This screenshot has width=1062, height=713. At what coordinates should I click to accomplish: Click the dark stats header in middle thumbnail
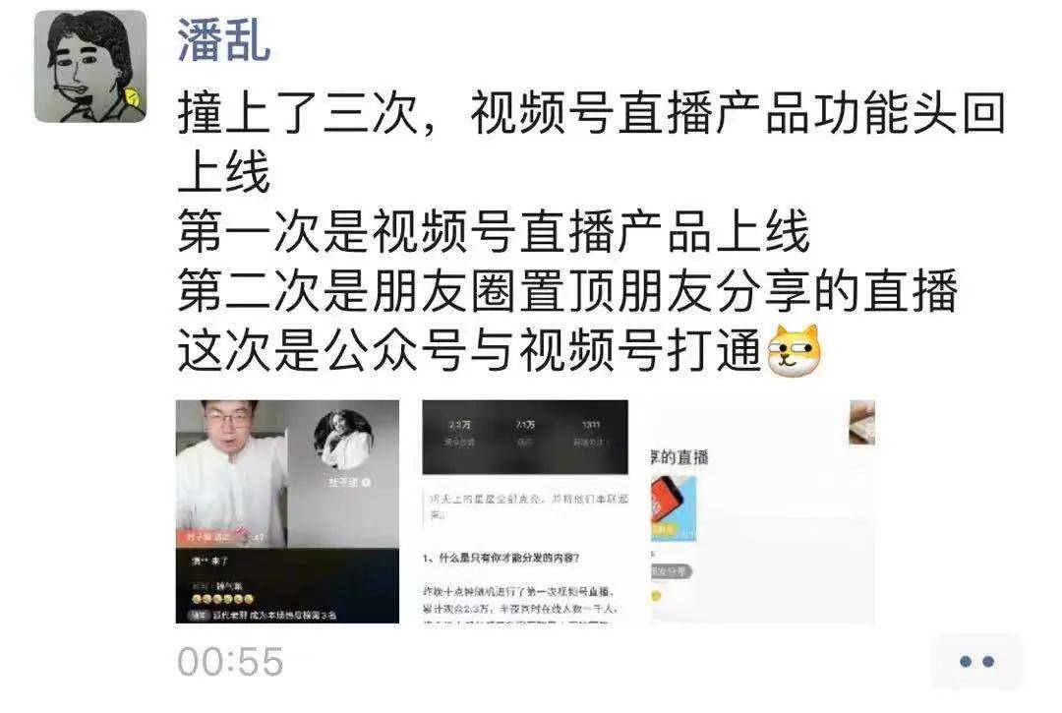(525, 437)
